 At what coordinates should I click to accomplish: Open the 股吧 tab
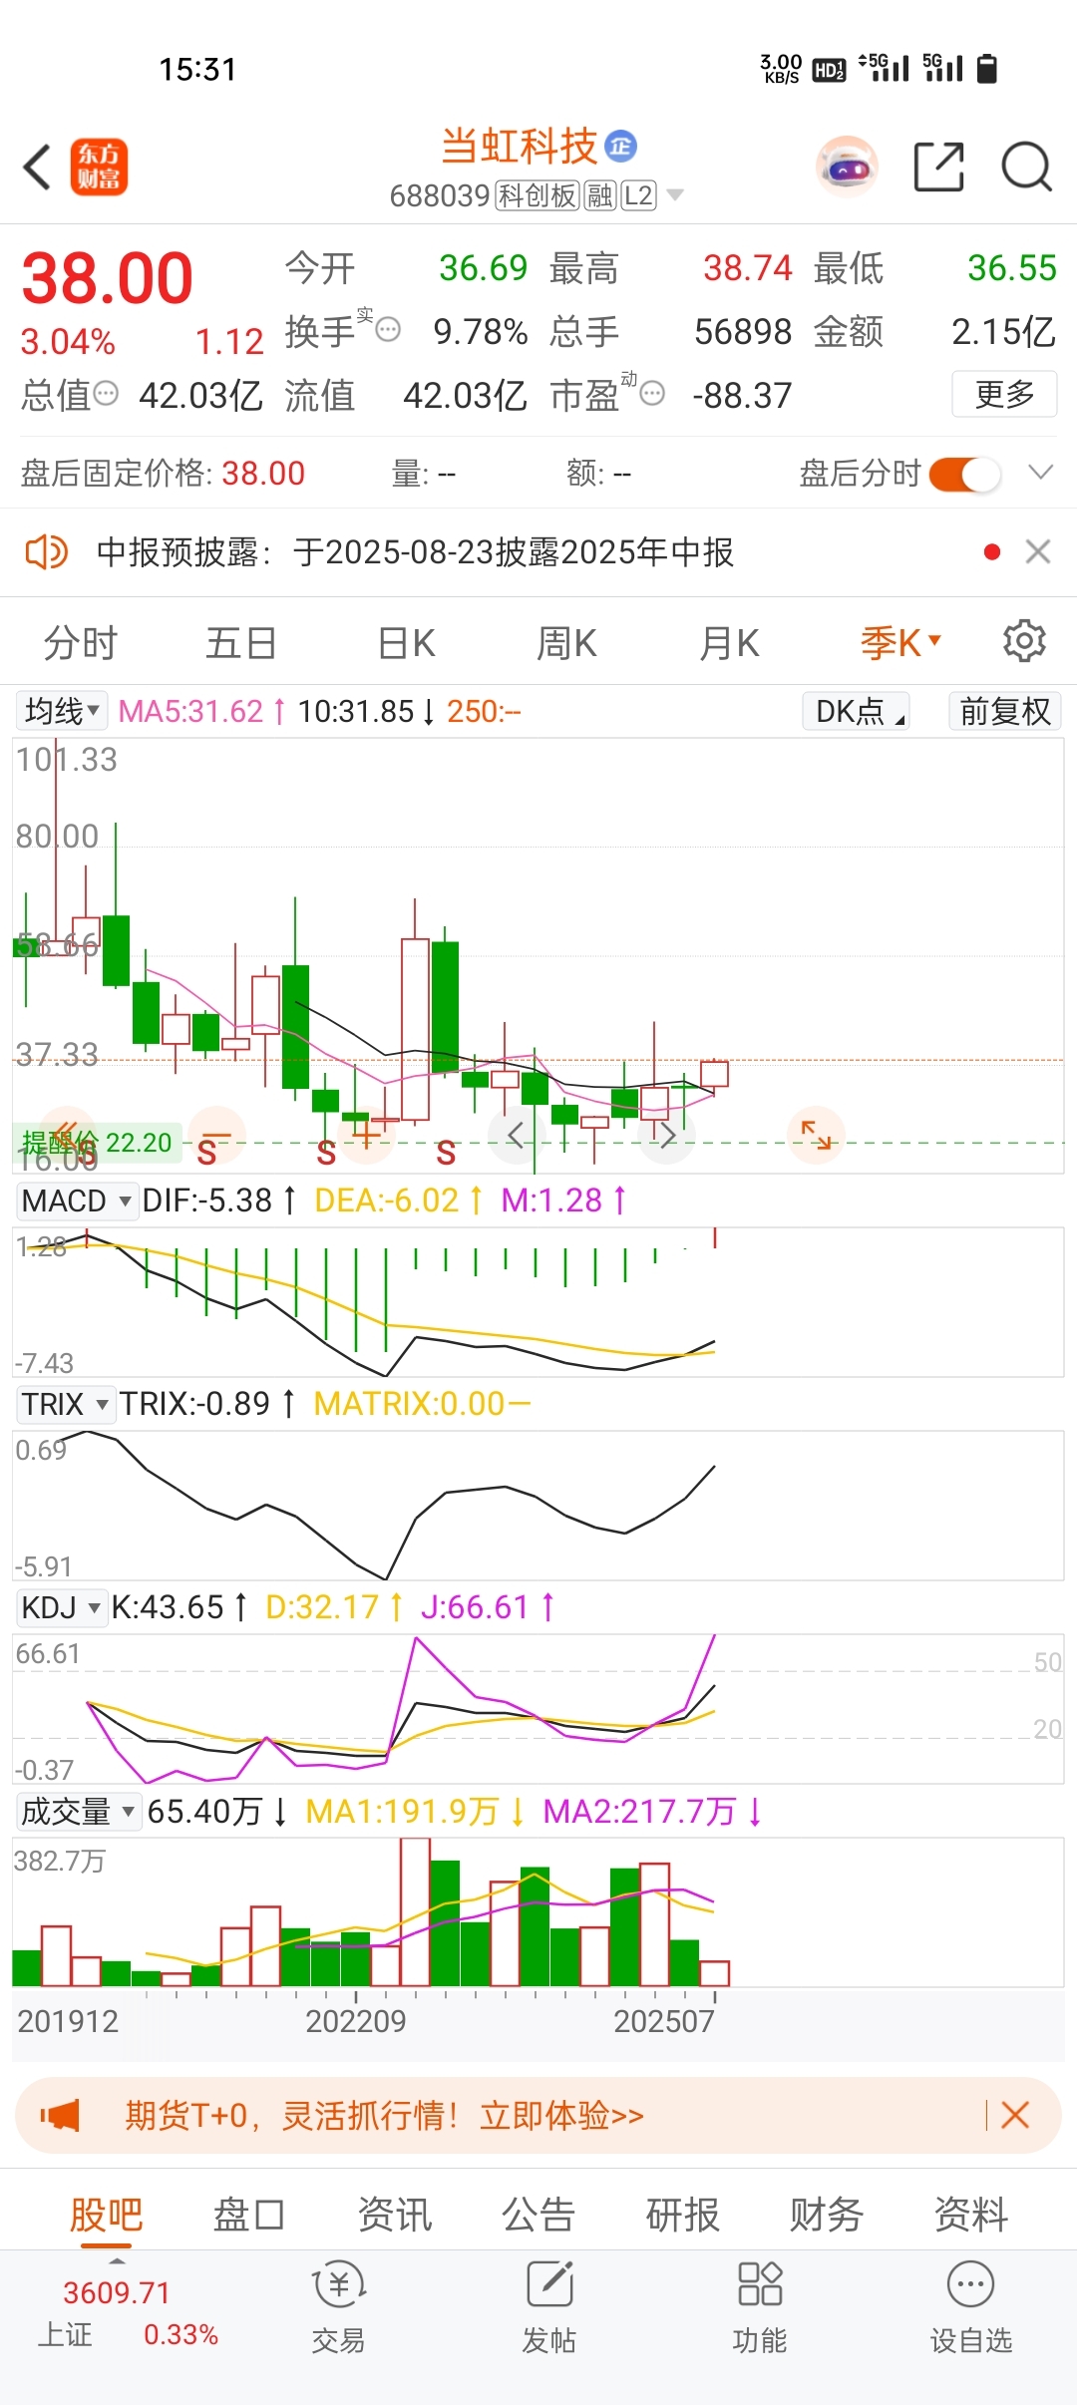coord(107,2215)
